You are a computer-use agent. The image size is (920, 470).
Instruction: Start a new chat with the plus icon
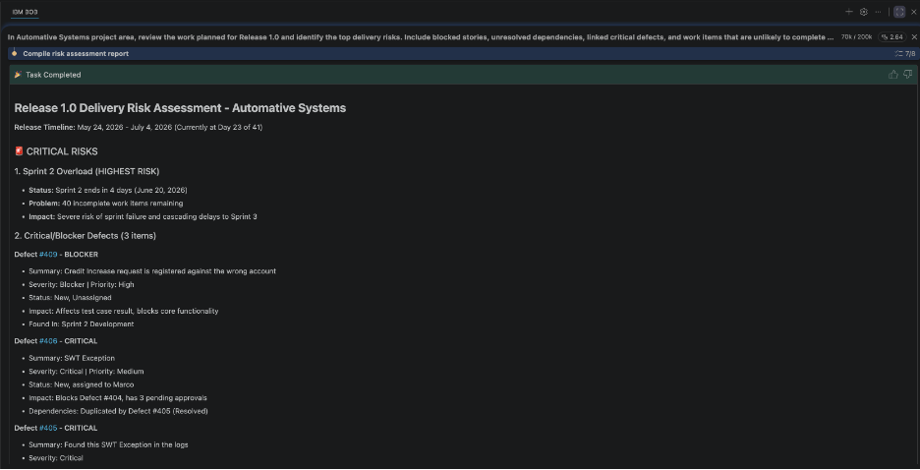(848, 12)
